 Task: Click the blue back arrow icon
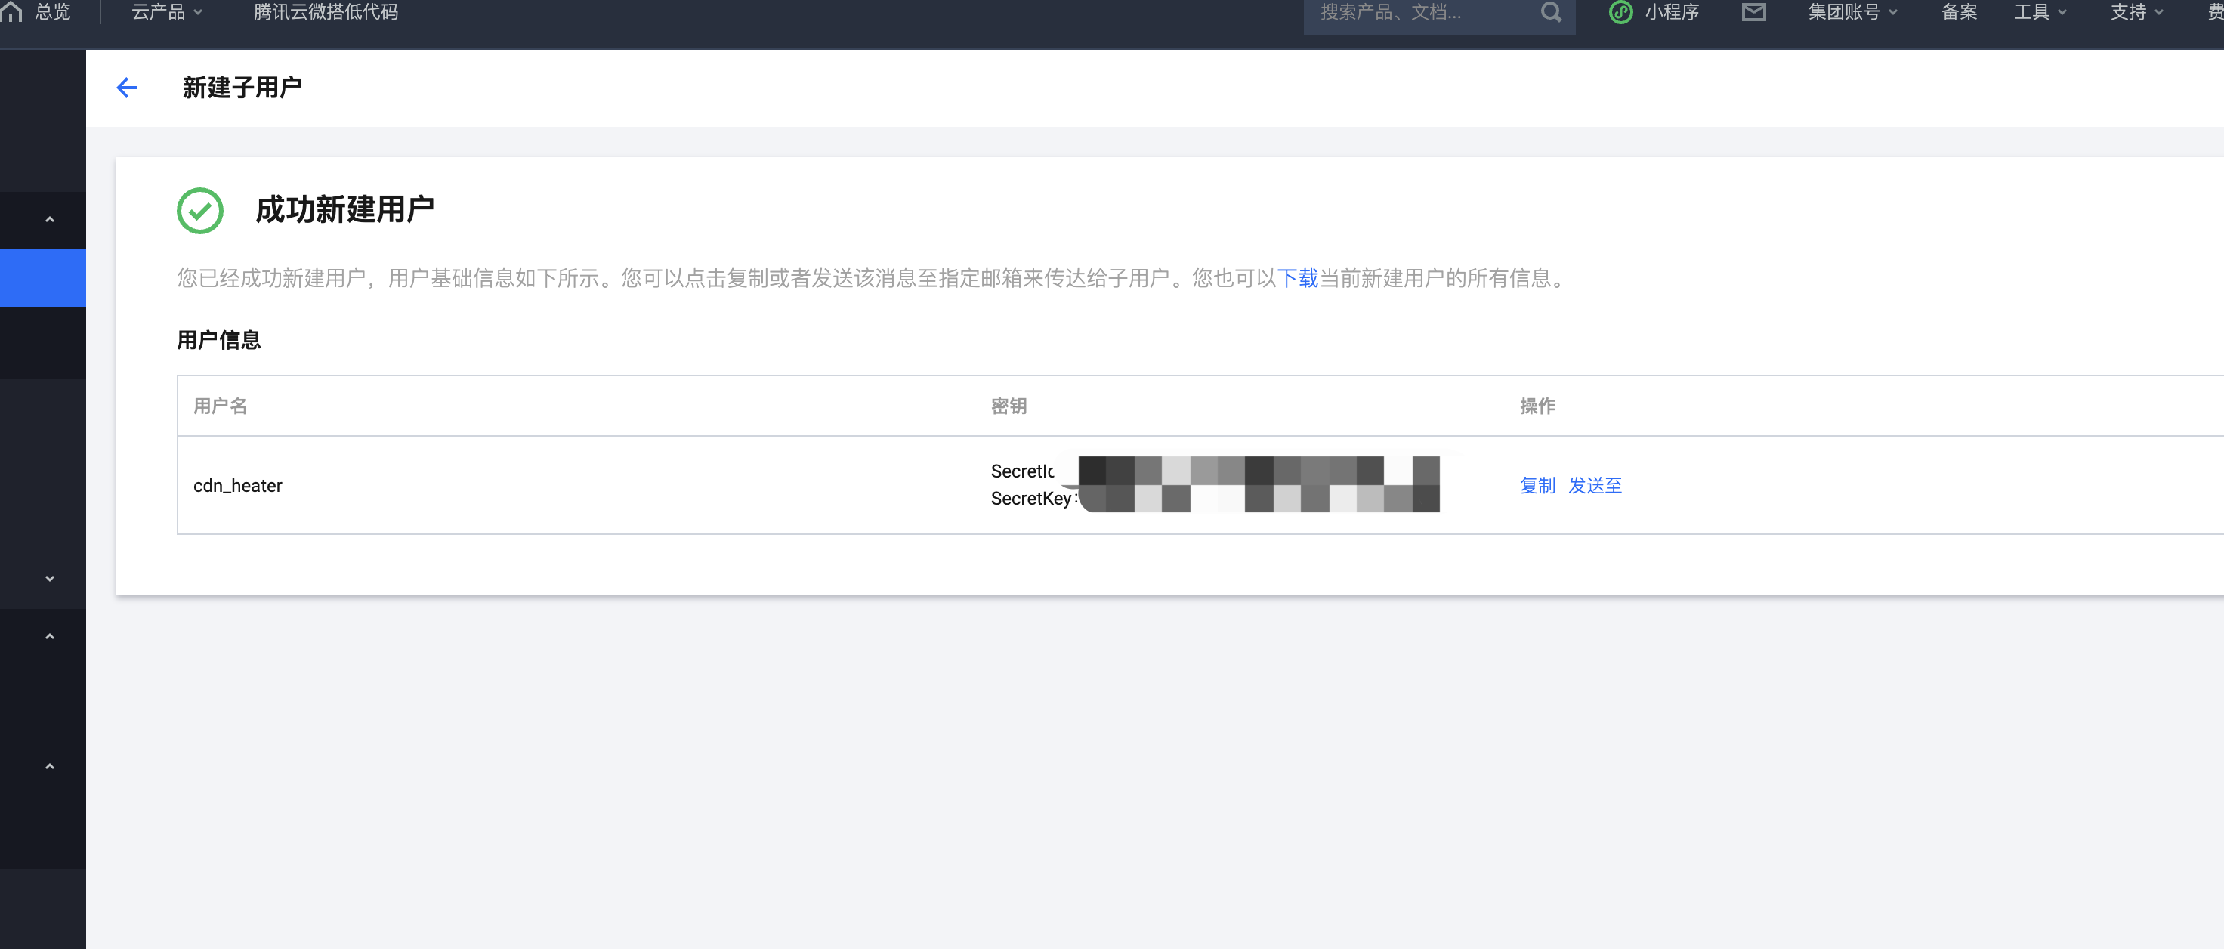pyautogui.click(x=127, y=87)
